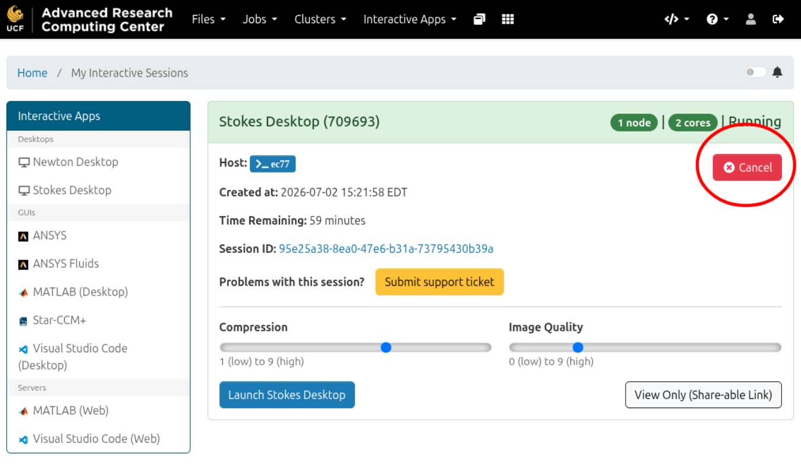Click View Only (Share-able Link)
This screenshot has width=801, height=476.
point(703,395)
